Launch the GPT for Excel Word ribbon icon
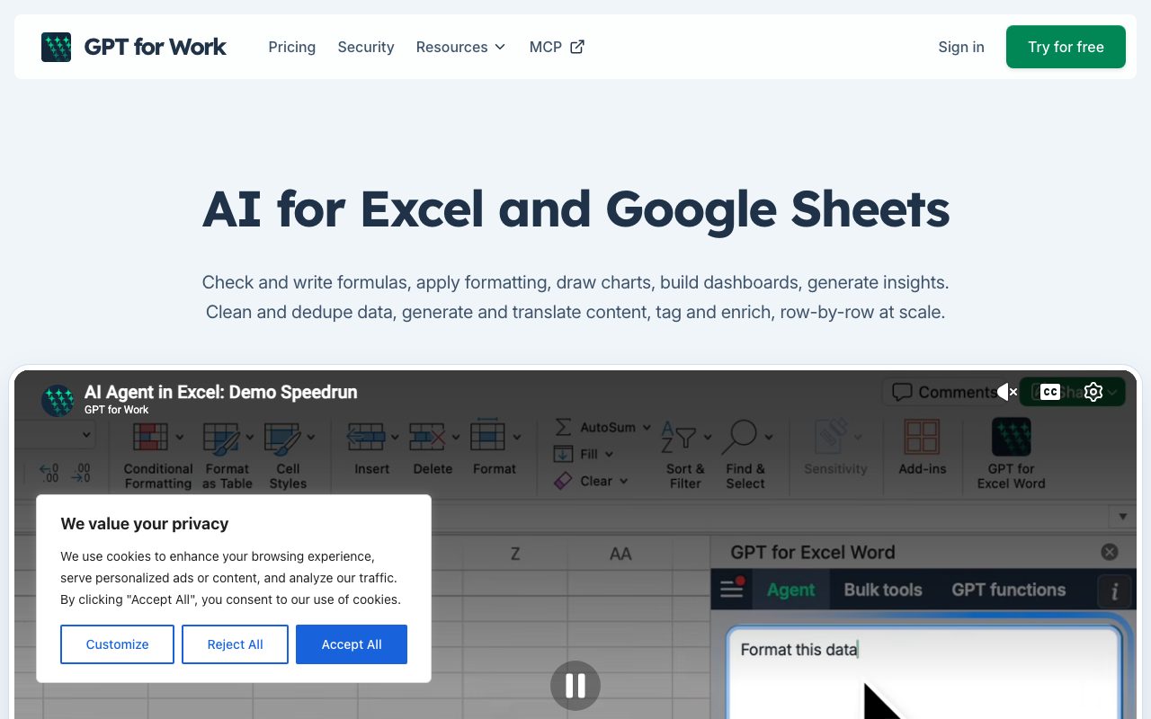Screen dimensions: 1151x719 pos(1011,437)
